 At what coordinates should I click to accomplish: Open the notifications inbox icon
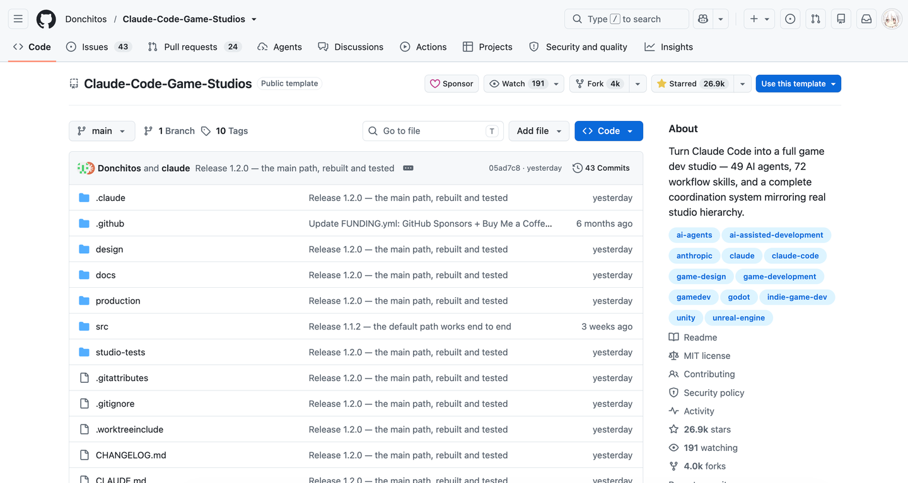pos(866,19)
